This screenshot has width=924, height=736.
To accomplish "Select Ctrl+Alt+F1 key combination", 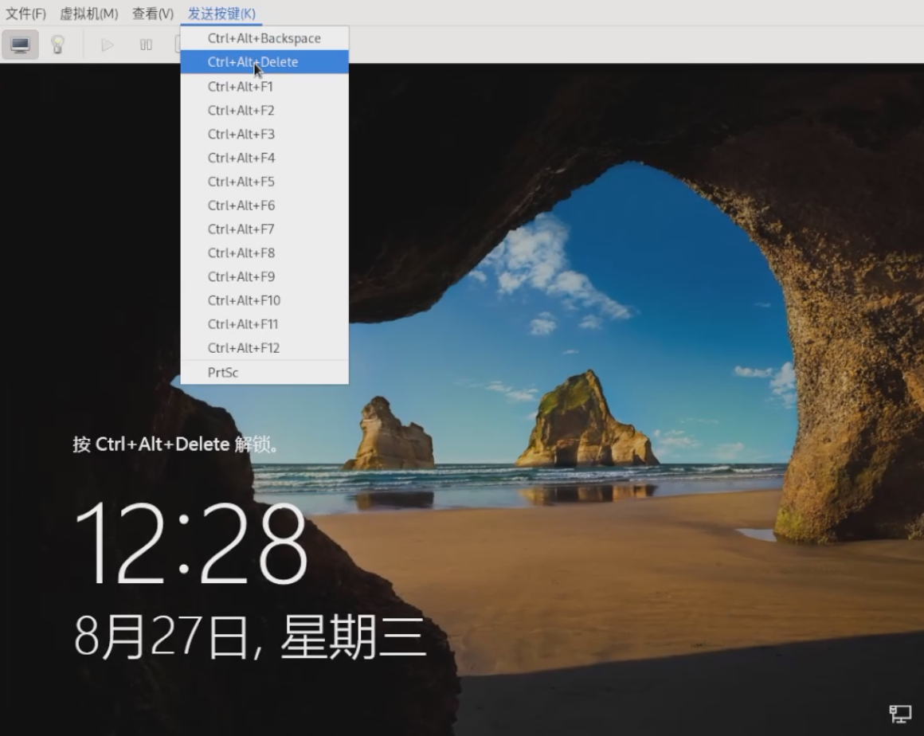I will tap(241, 86).
